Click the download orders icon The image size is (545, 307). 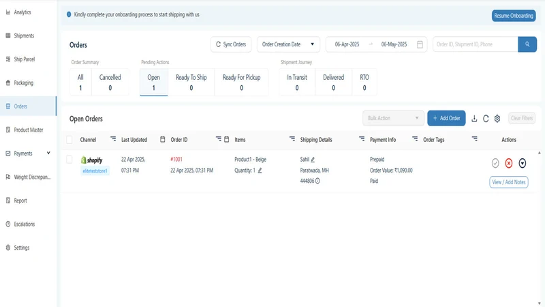tap(474, 118)
